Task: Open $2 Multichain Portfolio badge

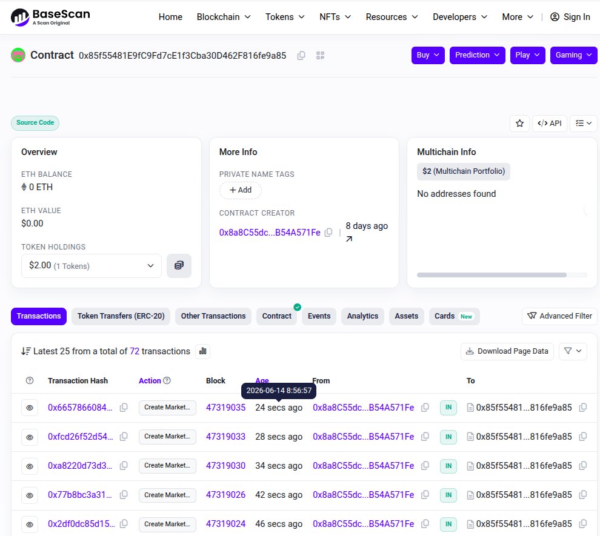Action: pyautogui.click(x=464, y=171)
